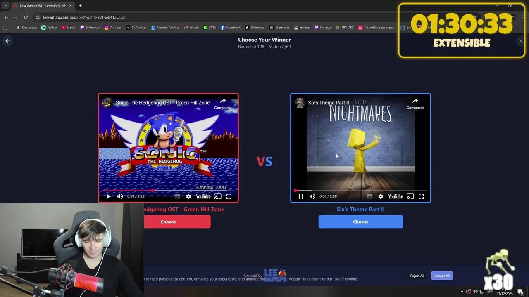This screenshot has width=529, height=297.
Task: Accept all cookies
Action: (442, 276)
